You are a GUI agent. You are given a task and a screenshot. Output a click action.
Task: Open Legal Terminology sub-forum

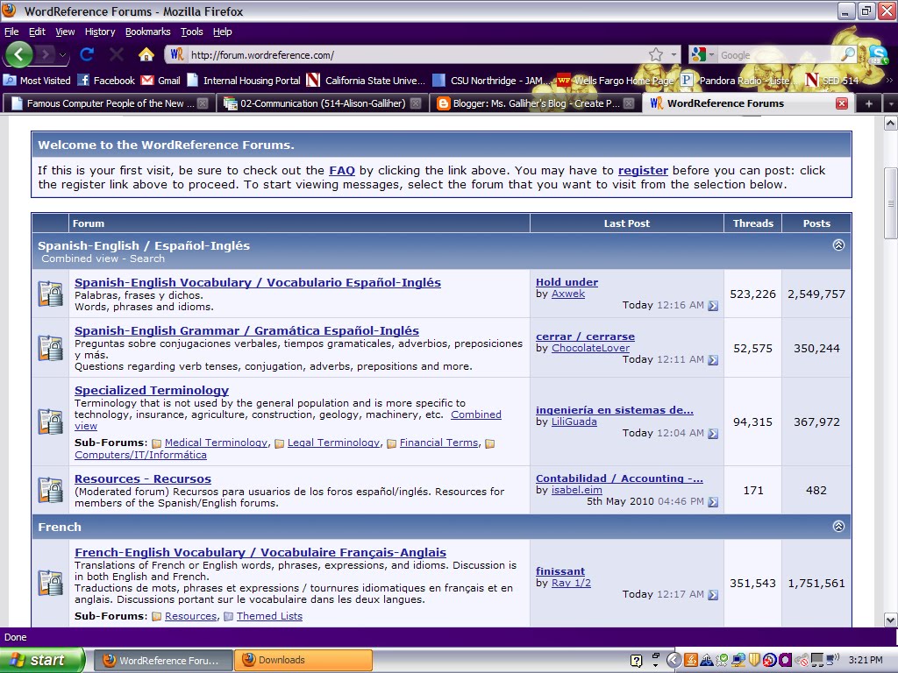click(333, 443)
